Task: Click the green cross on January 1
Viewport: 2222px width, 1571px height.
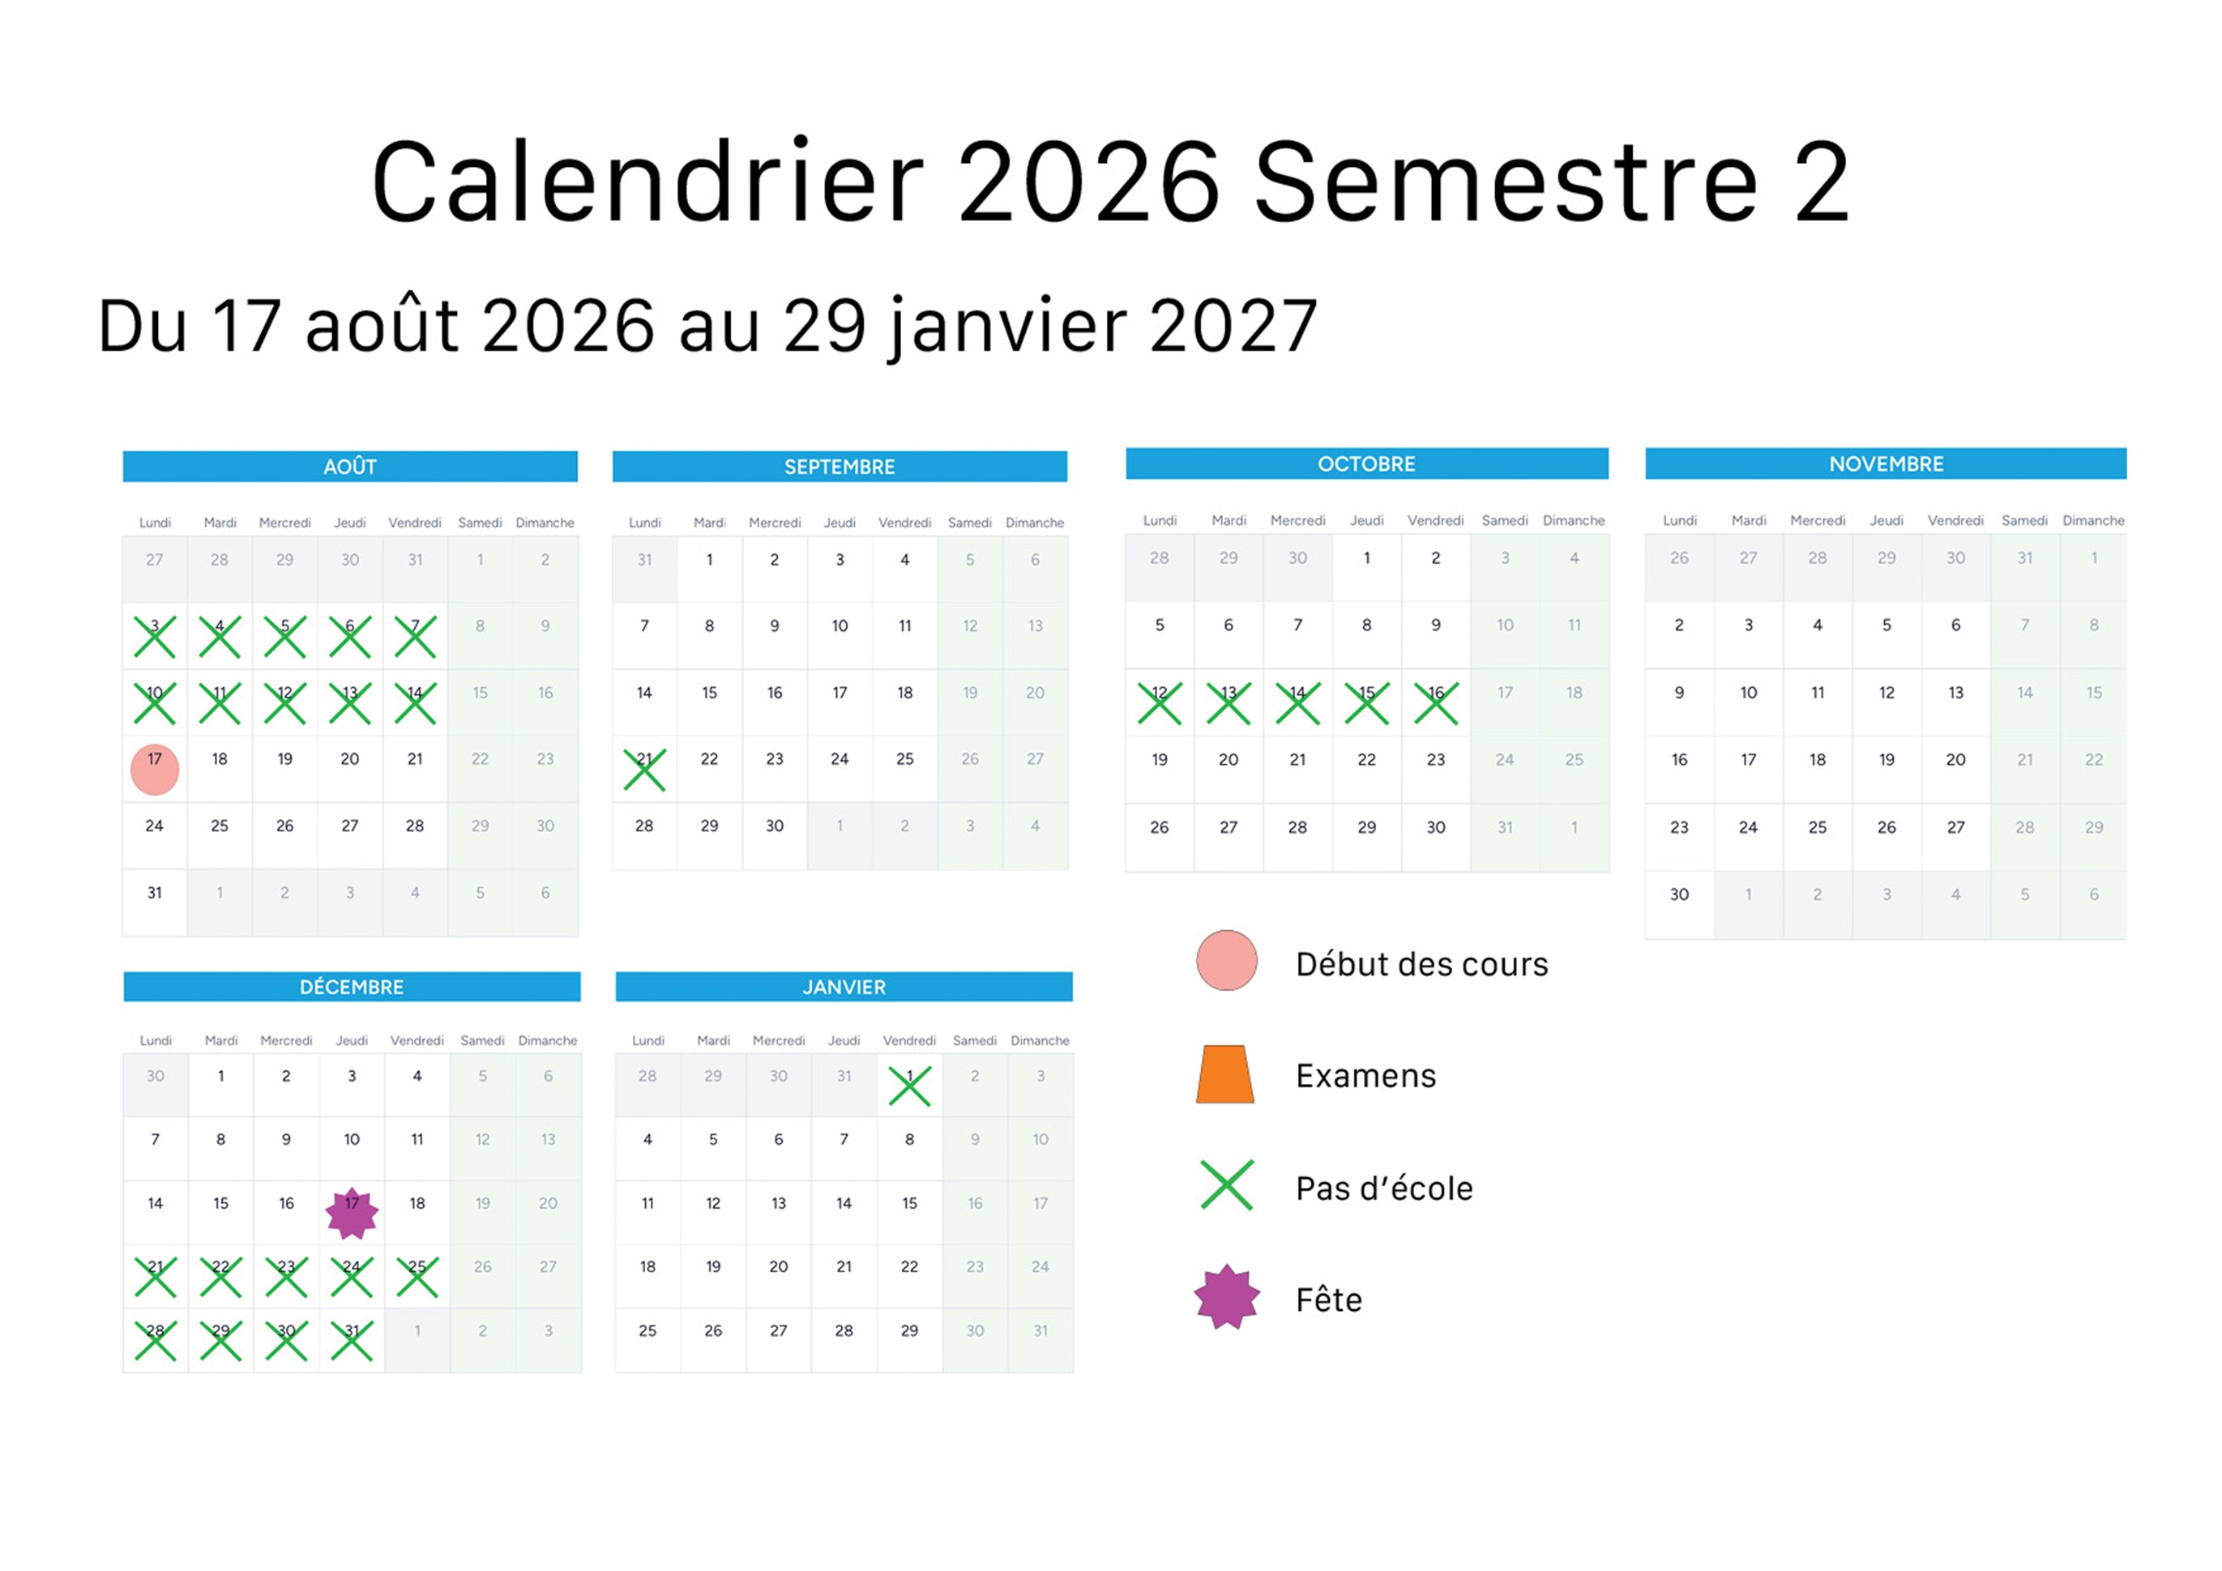Action: [x=910, y=1086]
